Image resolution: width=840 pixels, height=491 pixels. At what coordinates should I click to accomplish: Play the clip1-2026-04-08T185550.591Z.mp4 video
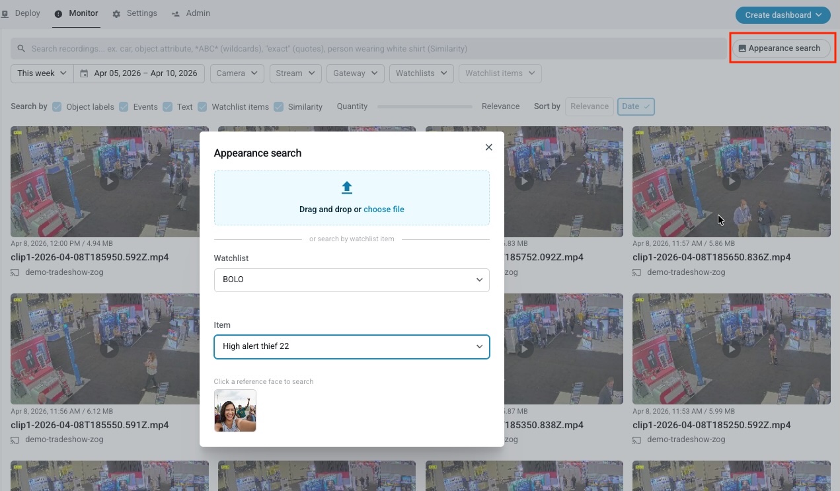pyautogui.click(x=110, y=348)
